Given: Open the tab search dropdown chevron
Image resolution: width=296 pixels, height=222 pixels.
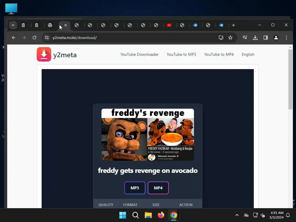Looking at the screenshot, I should coord(13,25).
